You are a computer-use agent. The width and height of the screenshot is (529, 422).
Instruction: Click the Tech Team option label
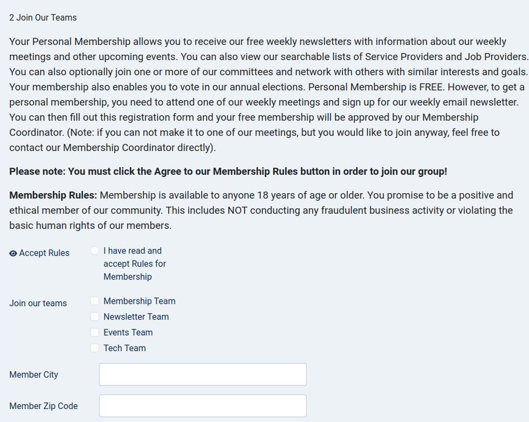tap(125, 348)
